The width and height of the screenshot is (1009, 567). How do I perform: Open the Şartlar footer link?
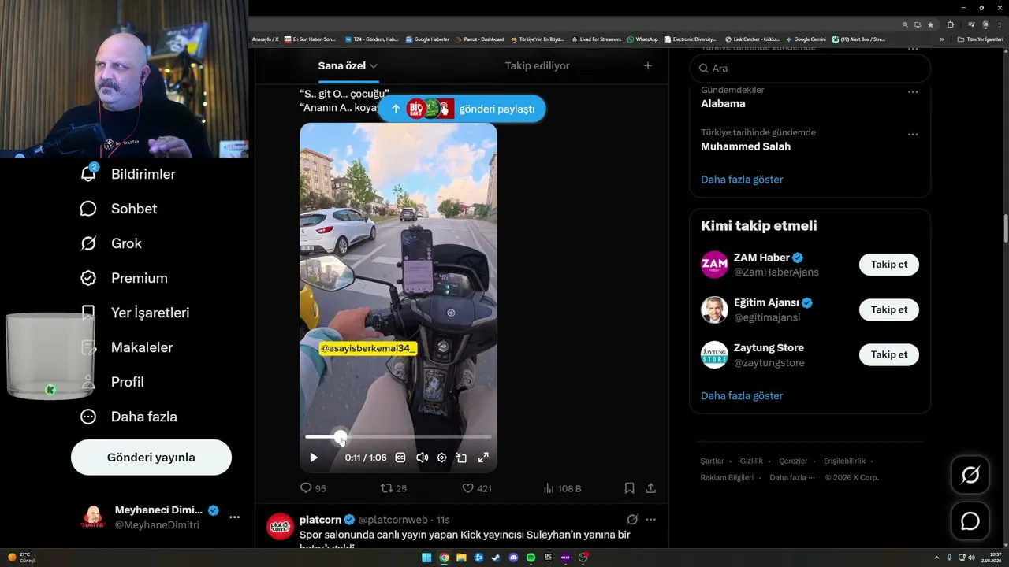[712, 461]
